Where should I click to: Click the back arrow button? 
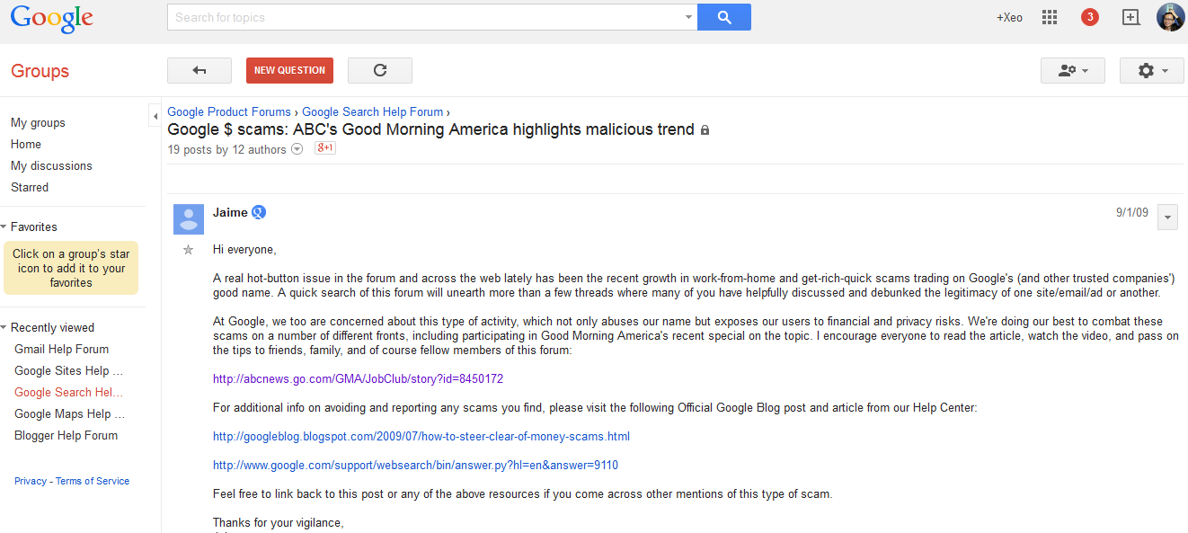pos(199,70)
